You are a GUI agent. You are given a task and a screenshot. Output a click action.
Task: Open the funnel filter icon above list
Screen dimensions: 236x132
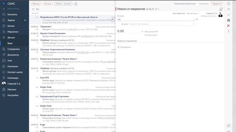(33, 9)
